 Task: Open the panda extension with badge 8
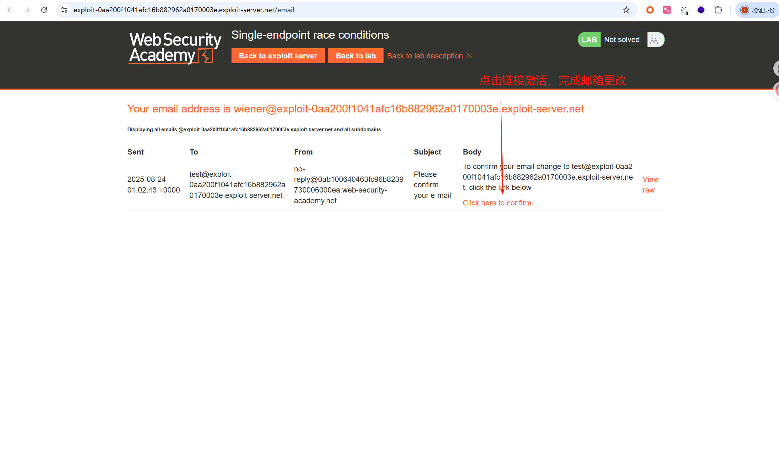coord(684,10)
